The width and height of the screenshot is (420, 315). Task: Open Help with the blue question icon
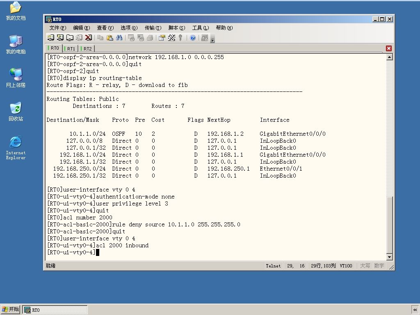[193, 38]
